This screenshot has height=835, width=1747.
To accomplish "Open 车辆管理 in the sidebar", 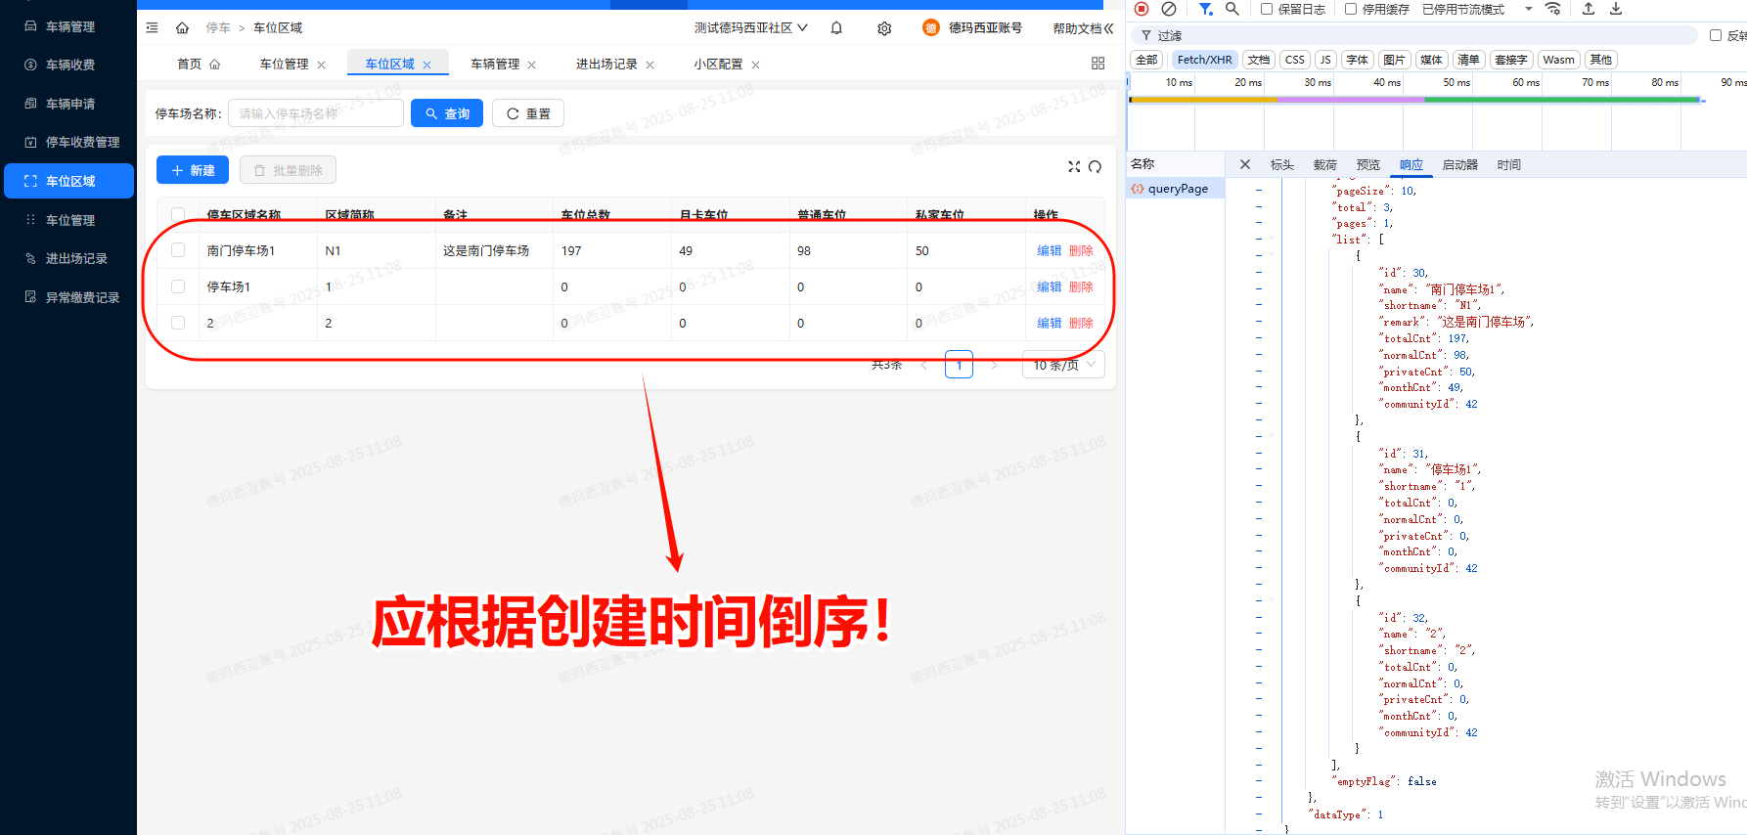I will pos(68,26).
